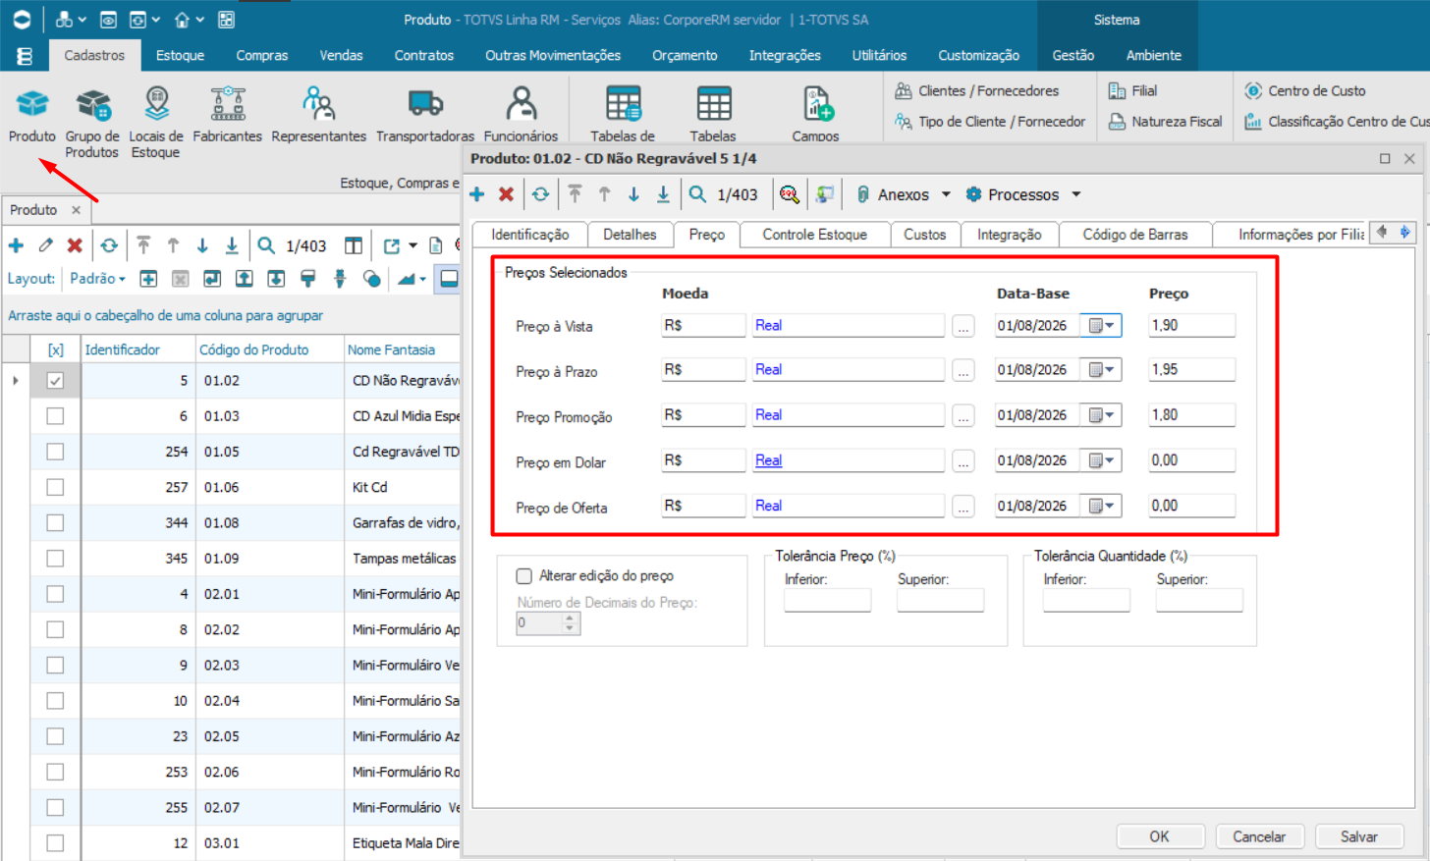1430x861 pixels.
Task: Open the Preço de Oferta date dropdown
Action: click(1101, 506)
